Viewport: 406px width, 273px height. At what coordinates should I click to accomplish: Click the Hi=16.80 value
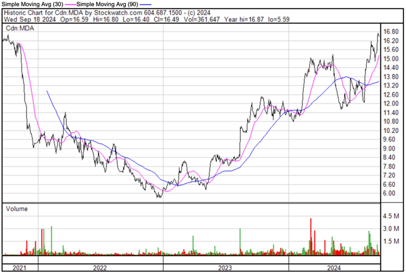click(x=105, y=20)
